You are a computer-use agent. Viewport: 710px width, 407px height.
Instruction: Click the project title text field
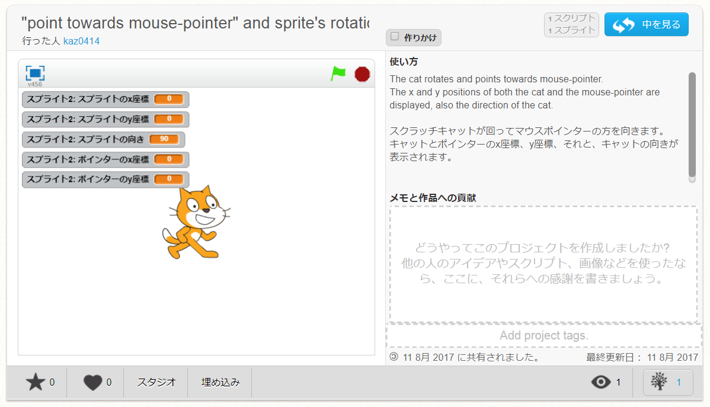coord(195,23)
